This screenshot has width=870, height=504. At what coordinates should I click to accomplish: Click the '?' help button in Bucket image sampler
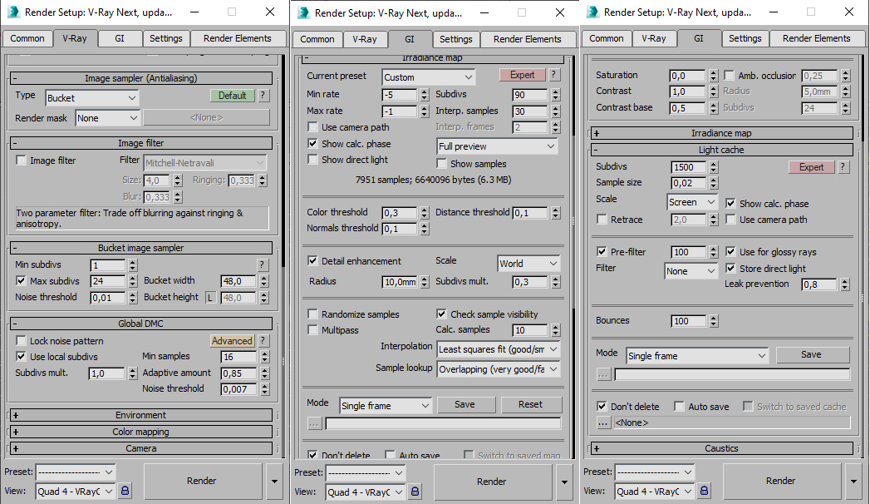coord(262,264)
